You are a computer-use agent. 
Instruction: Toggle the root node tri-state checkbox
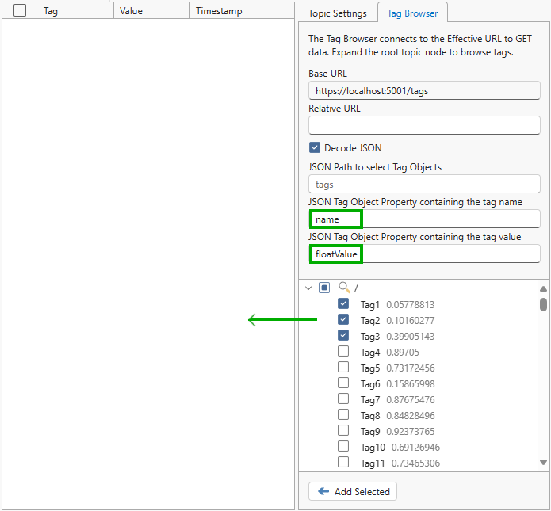(324, 288)
